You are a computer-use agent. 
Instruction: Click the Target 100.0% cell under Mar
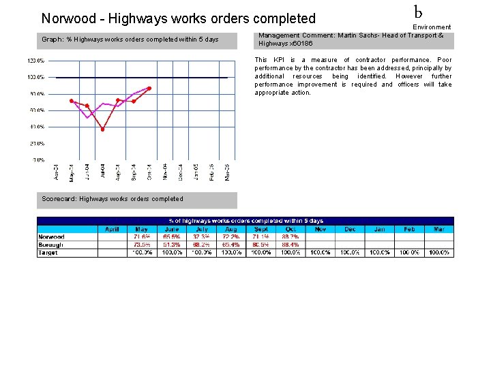coord(439,253)
